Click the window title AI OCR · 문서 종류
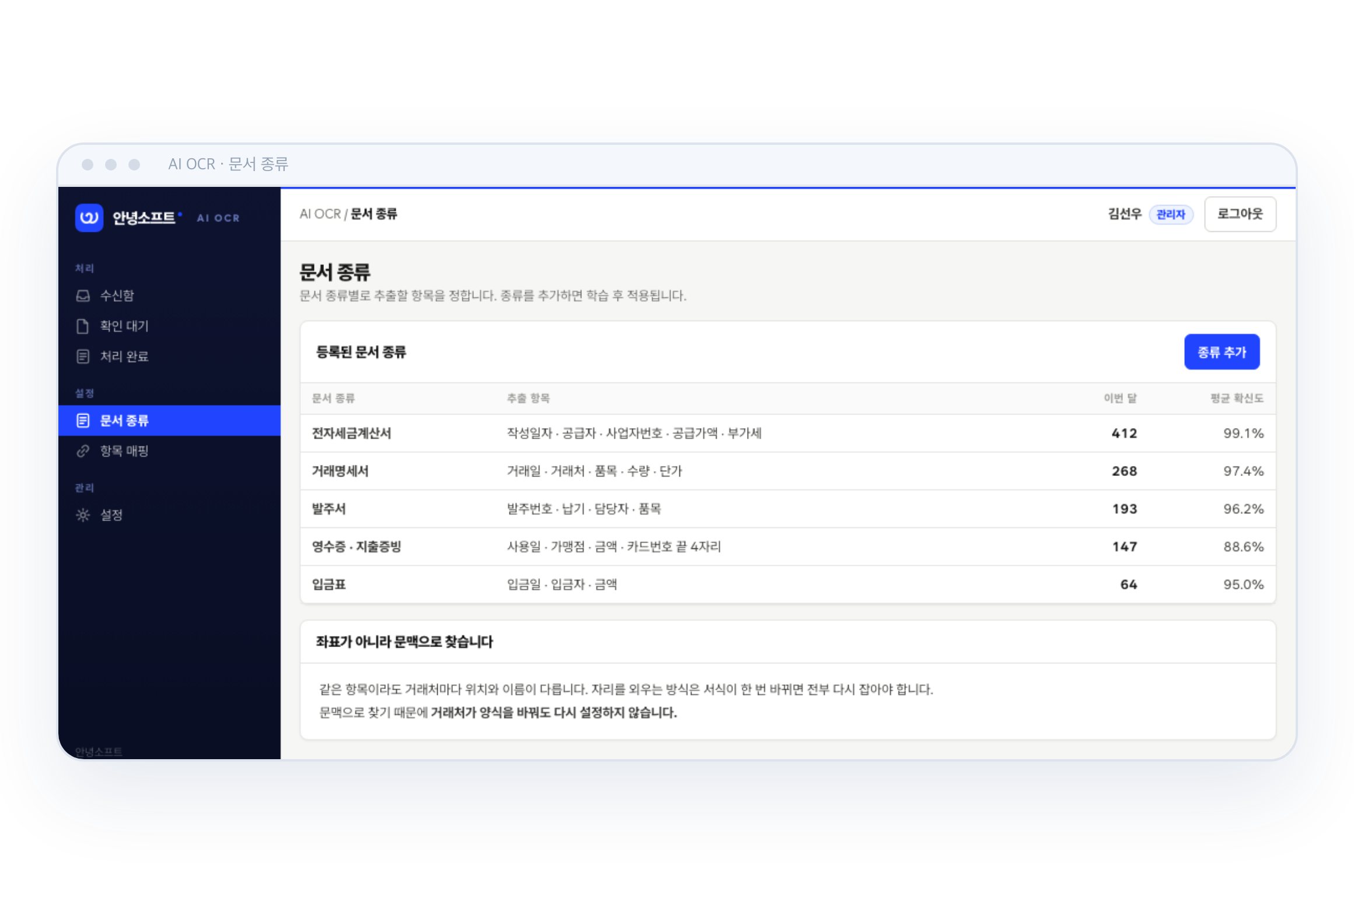 pos(228,164)
